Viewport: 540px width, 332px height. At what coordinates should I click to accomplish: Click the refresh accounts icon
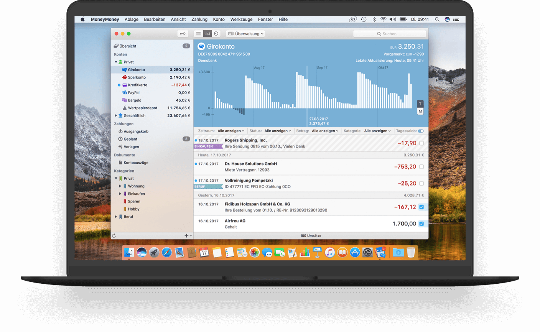click(114, 236)
